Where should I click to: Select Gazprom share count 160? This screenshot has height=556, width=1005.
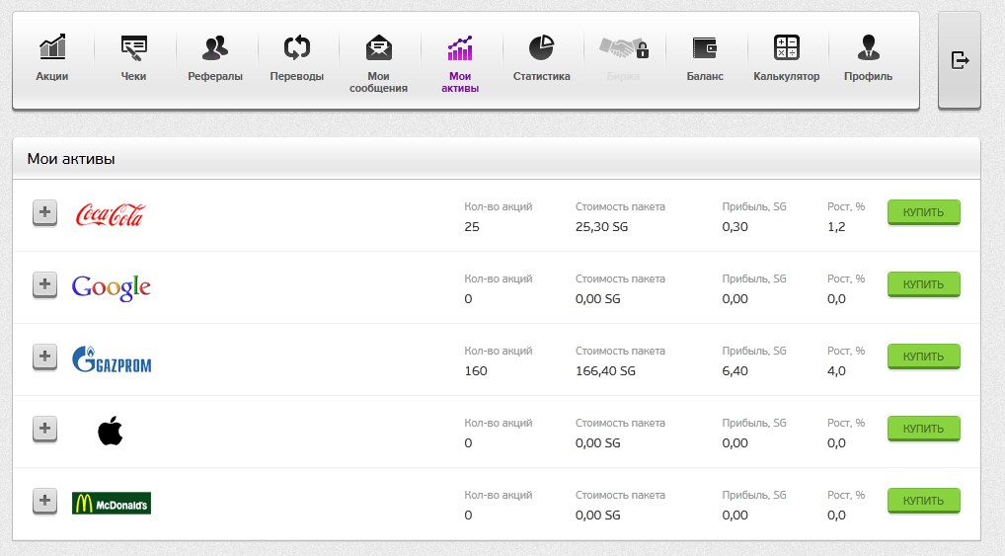pyautogui.click(x=476, y=370)
